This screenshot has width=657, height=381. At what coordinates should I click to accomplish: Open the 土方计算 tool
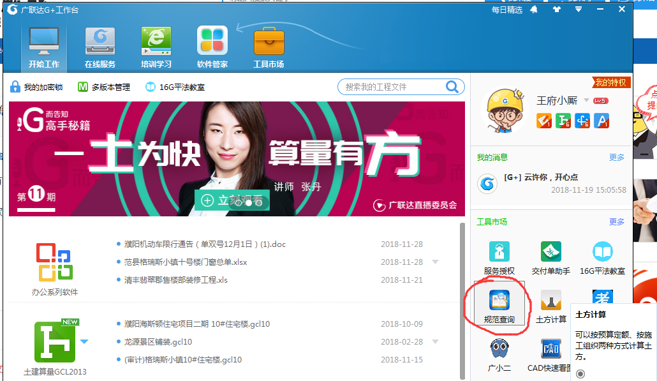(x=551, y=306)
